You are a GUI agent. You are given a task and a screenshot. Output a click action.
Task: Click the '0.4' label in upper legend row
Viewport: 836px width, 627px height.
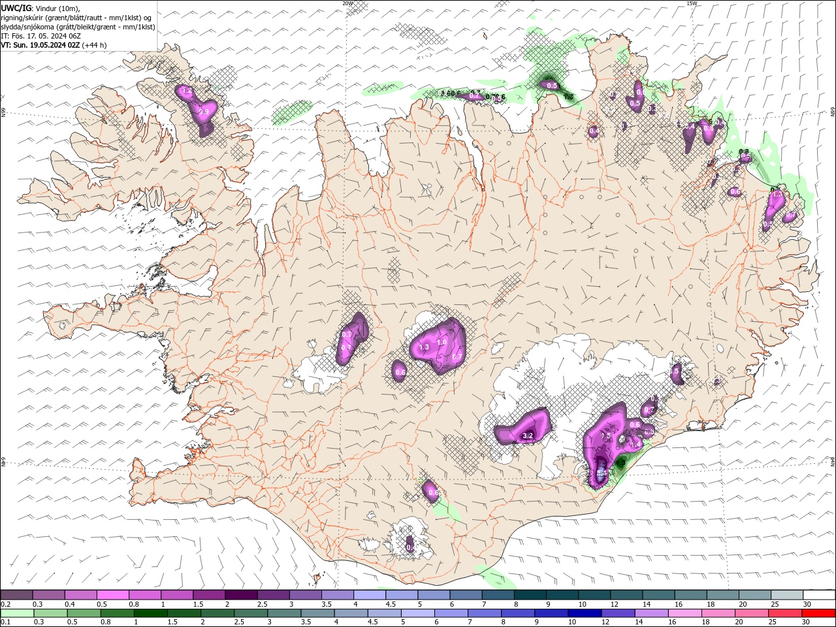(70, 604)
